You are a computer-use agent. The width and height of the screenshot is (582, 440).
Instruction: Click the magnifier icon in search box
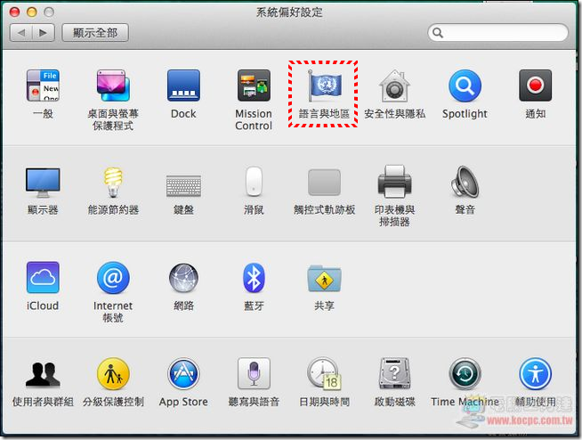[438, 33]
